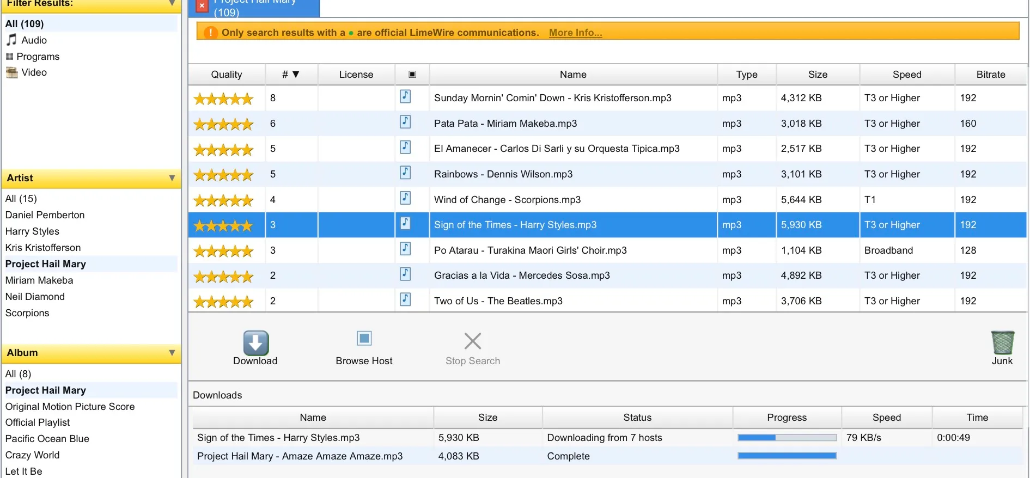Screen dimensions: 1030x478
Task: Click the icon column header square
Action: 412,75
